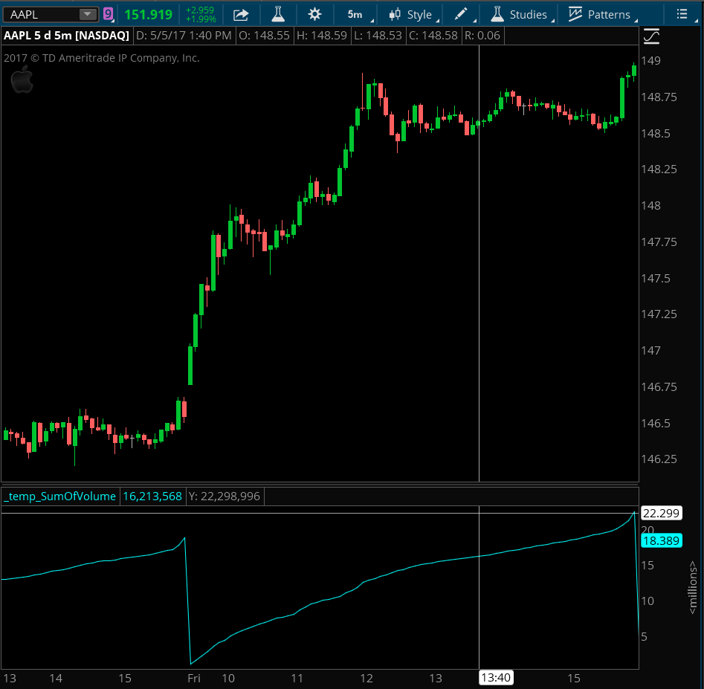
Task: Click the +2.959 price change value
Action: 200,10
